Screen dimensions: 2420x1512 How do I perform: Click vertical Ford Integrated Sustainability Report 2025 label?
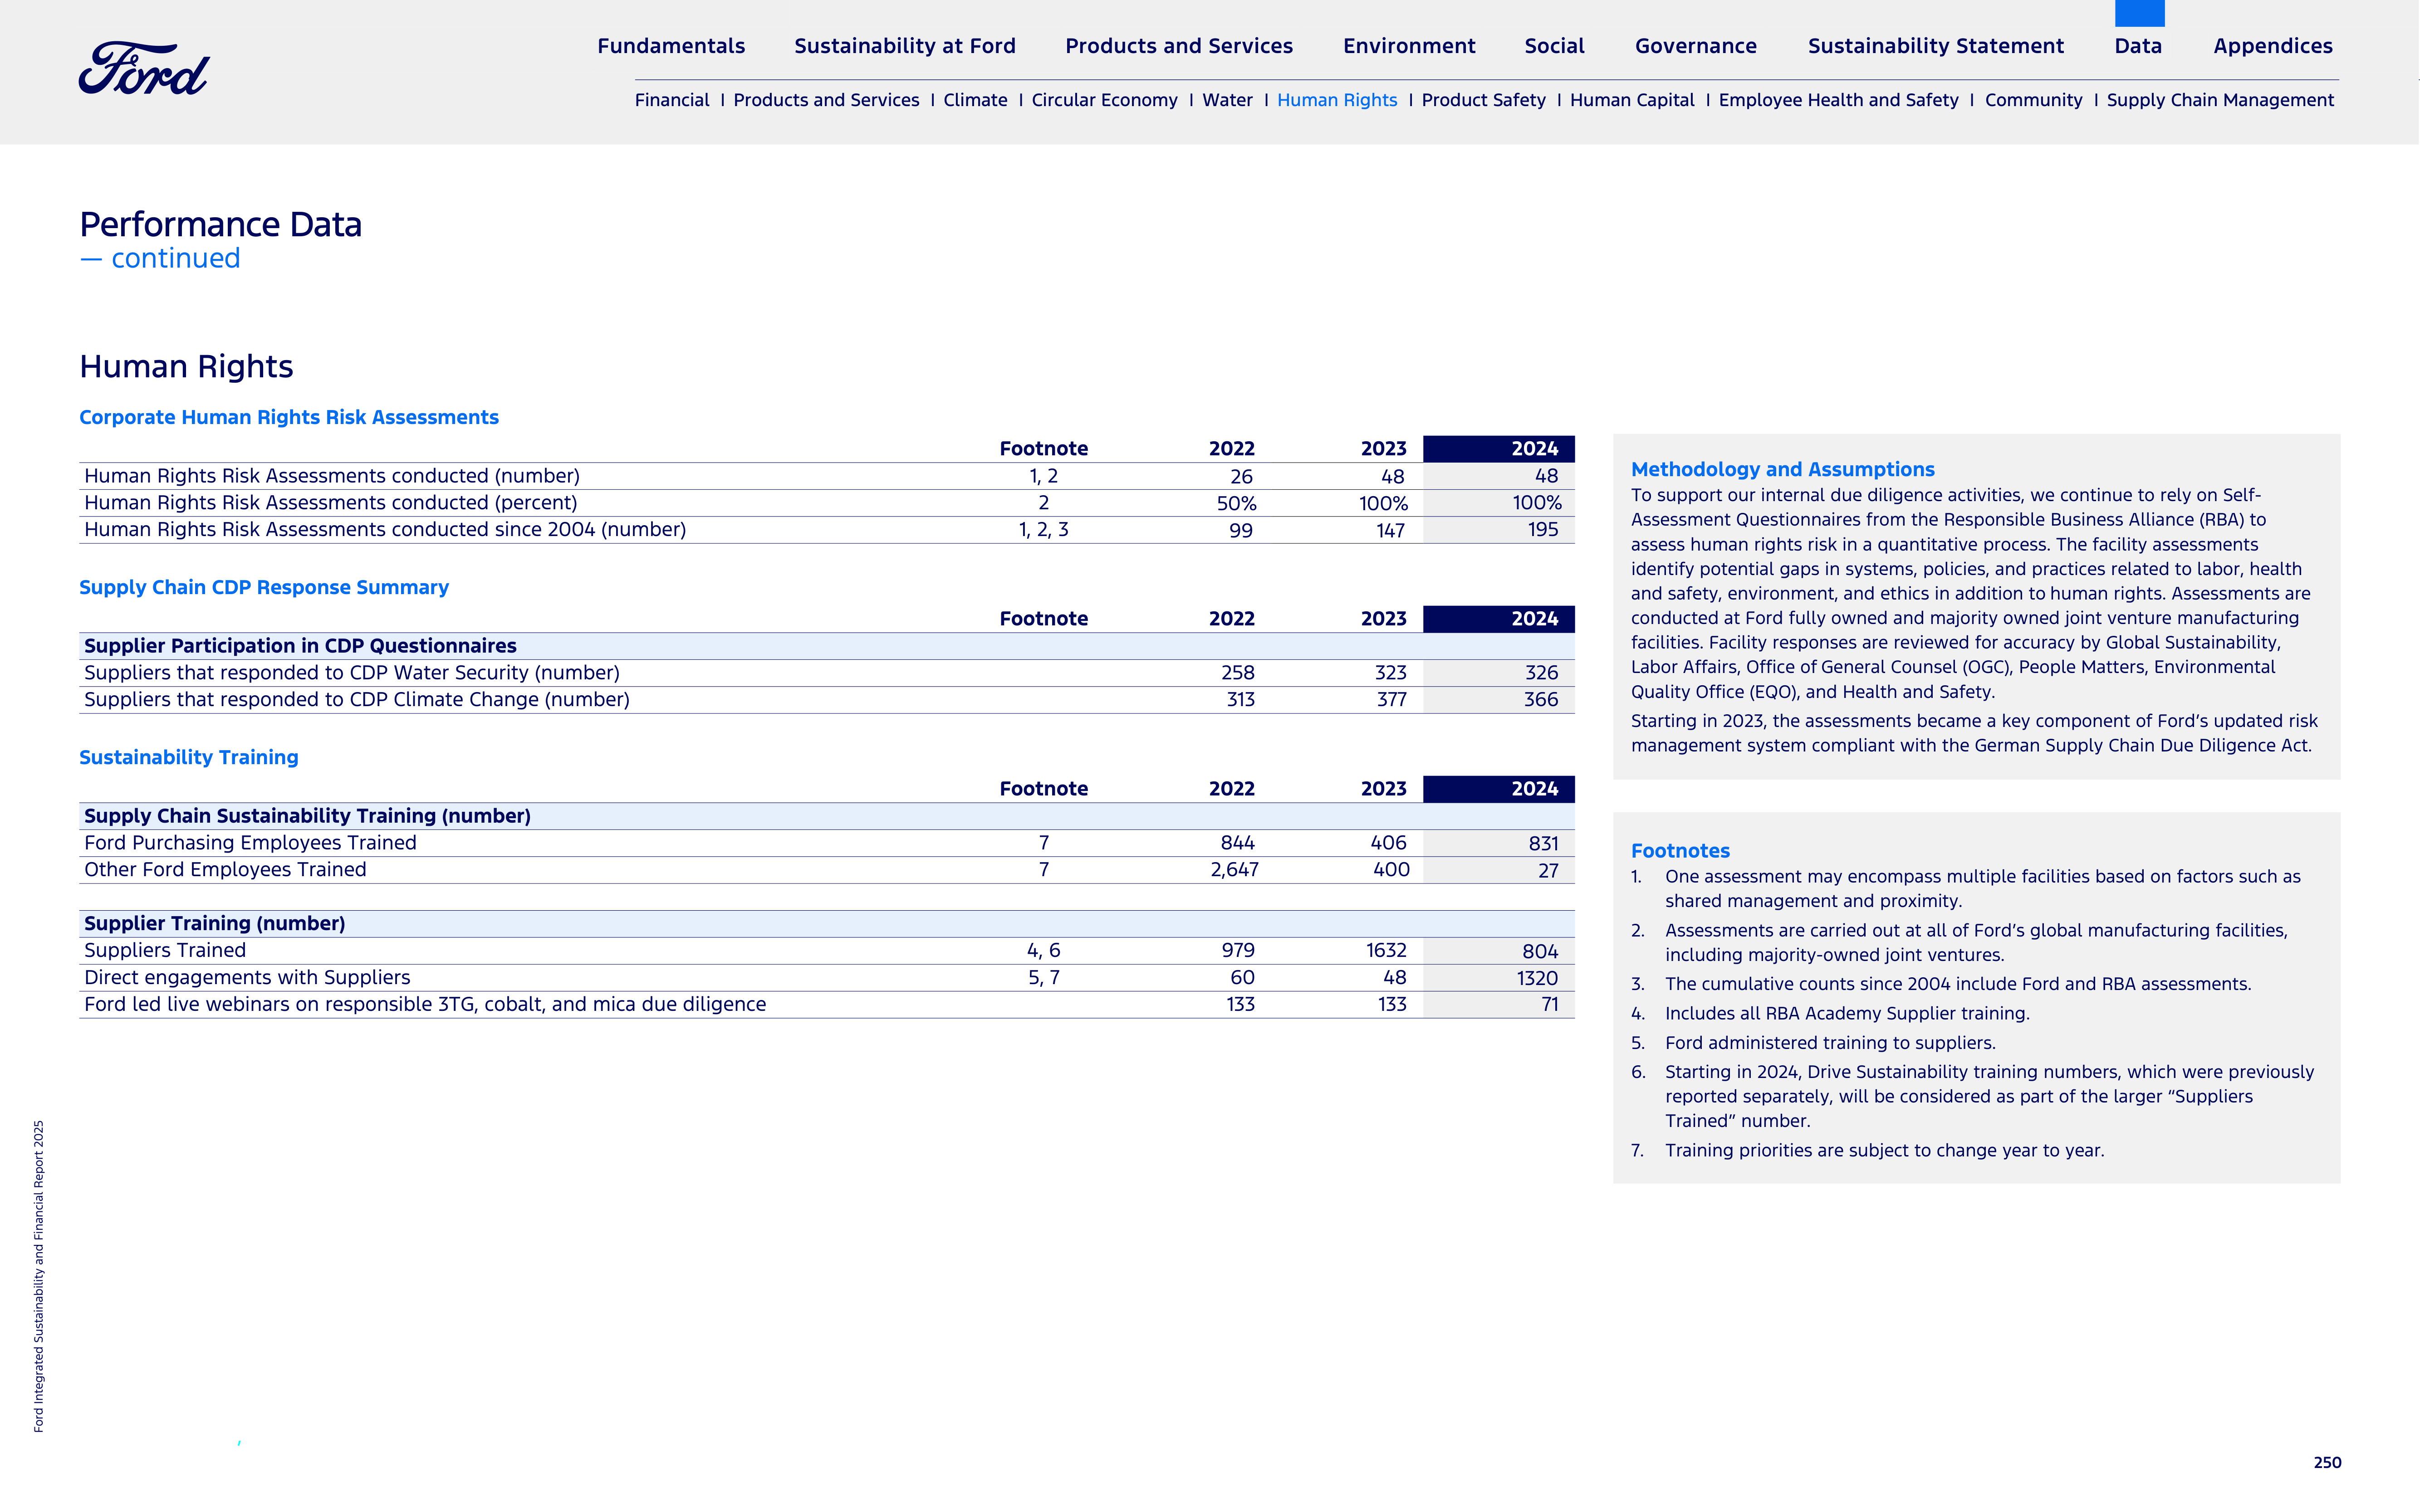39,1276
